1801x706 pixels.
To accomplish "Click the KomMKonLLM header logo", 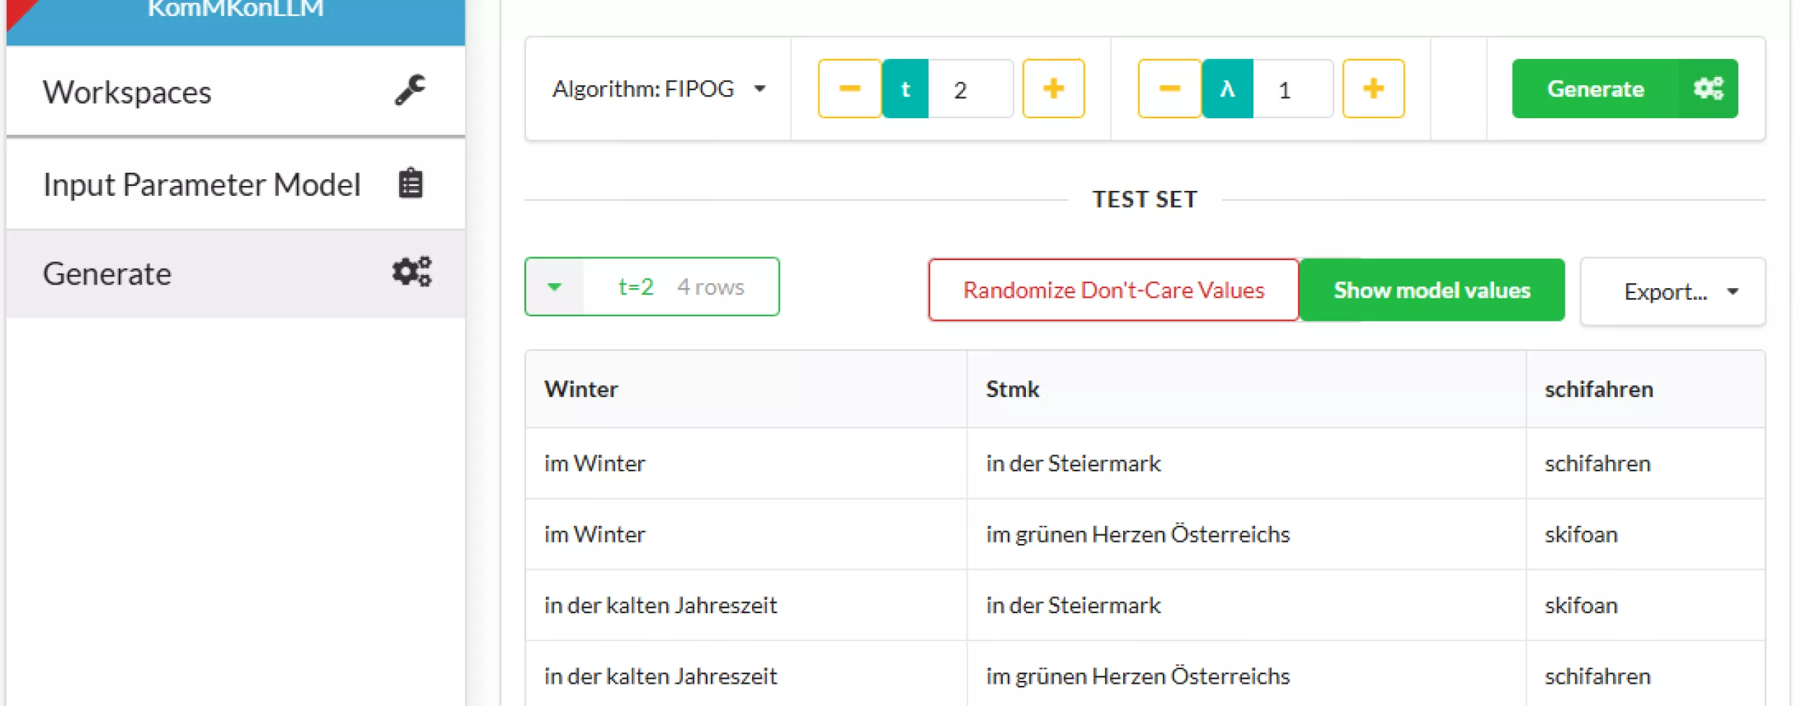I will click(235, 9).
